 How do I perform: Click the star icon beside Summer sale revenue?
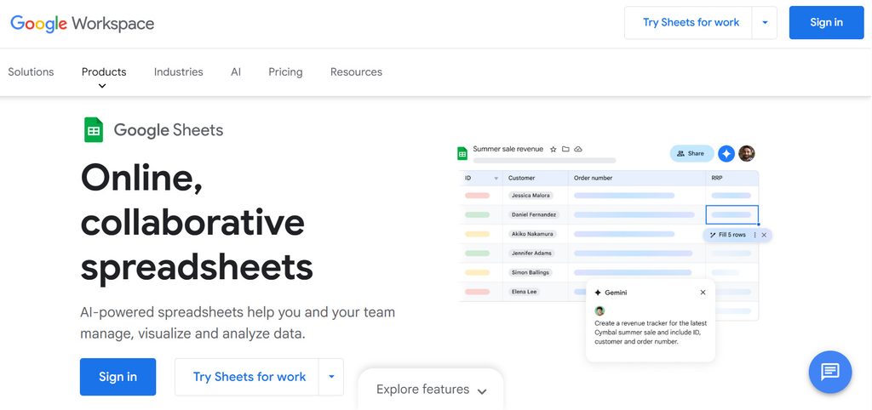(553, 149)
